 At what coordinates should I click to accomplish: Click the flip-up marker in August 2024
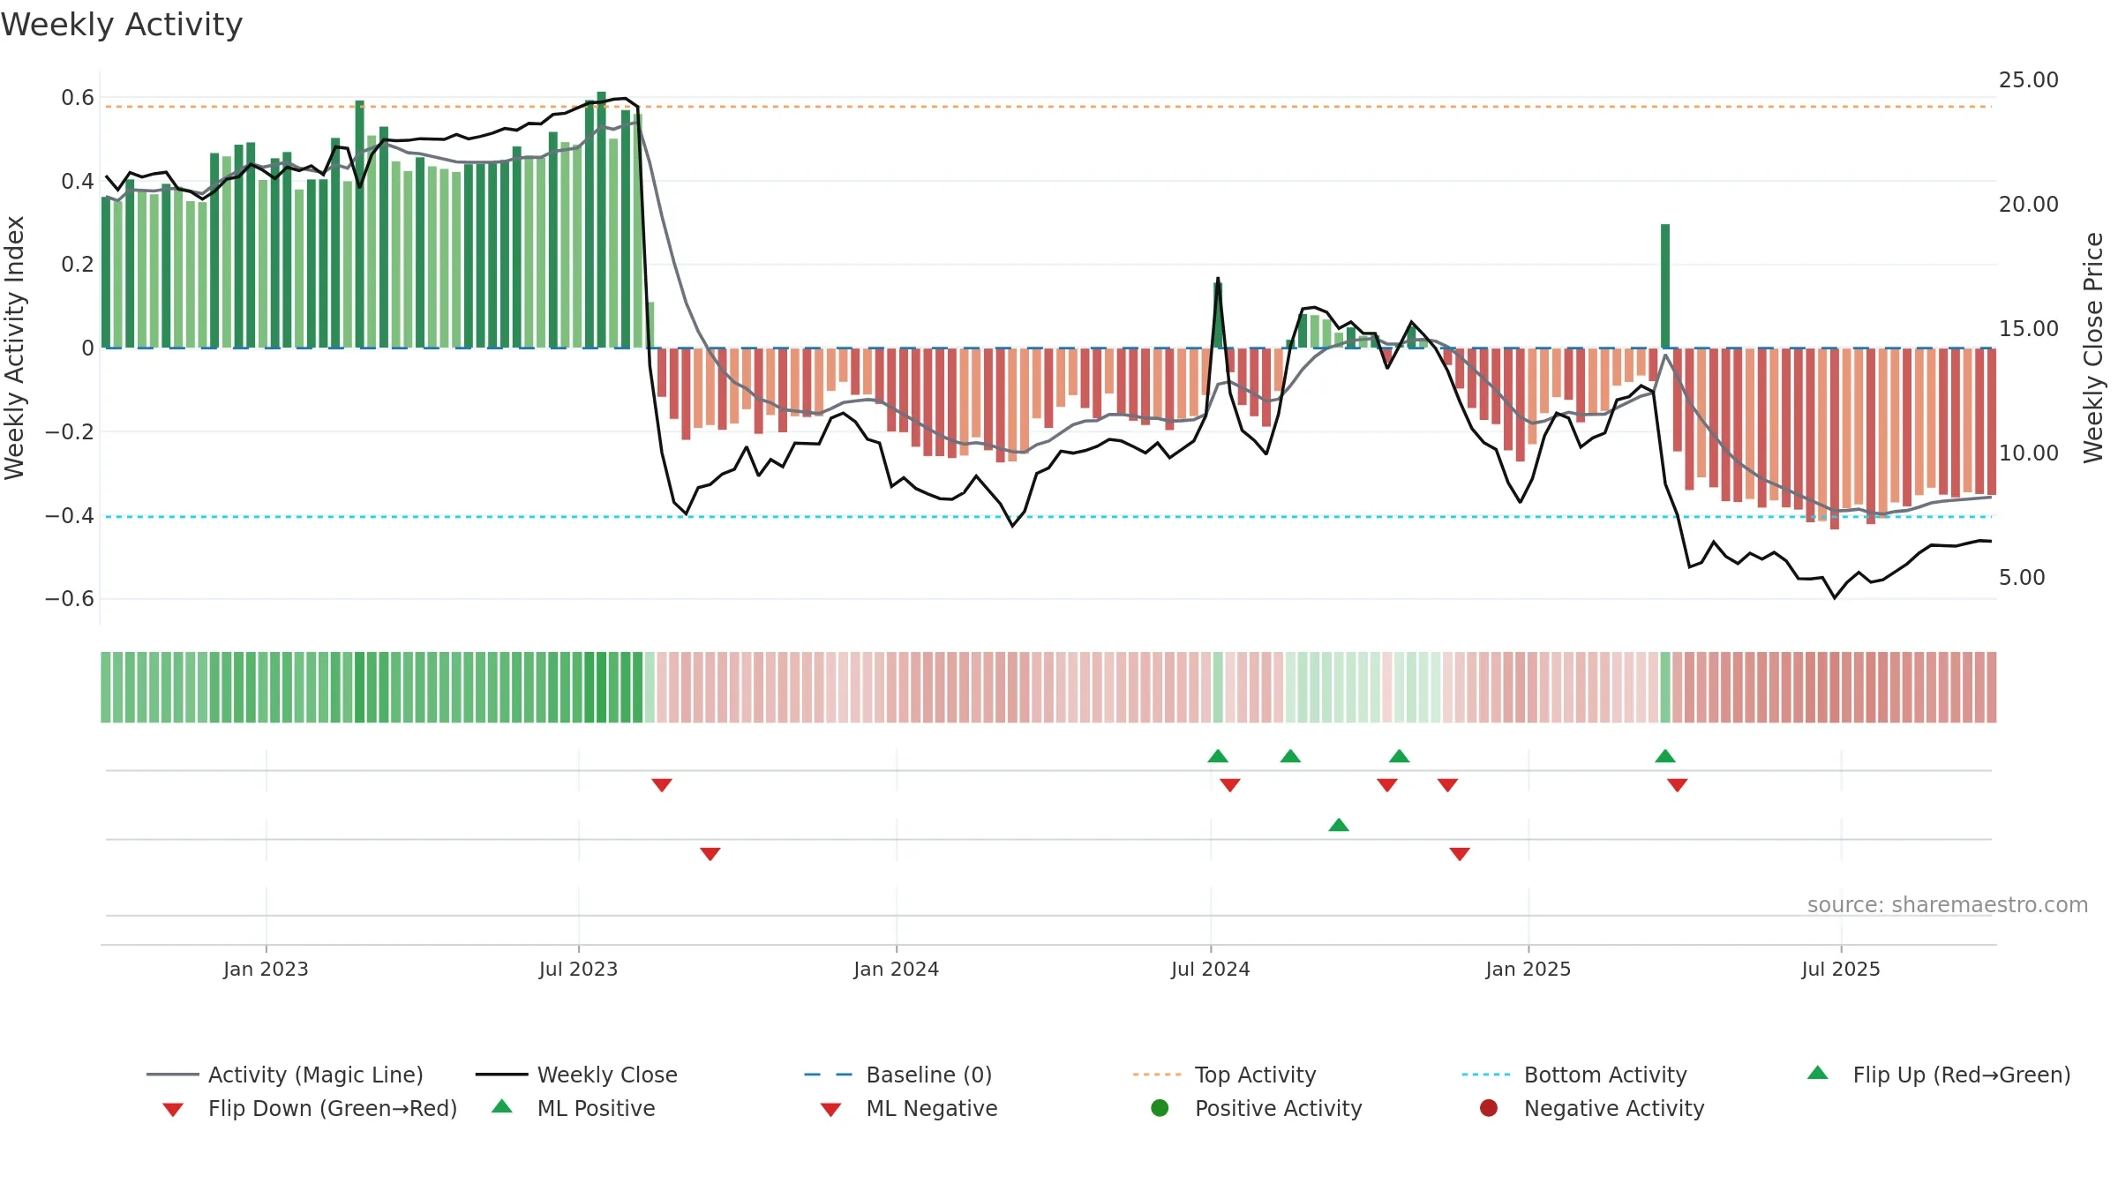[1290, 756]
